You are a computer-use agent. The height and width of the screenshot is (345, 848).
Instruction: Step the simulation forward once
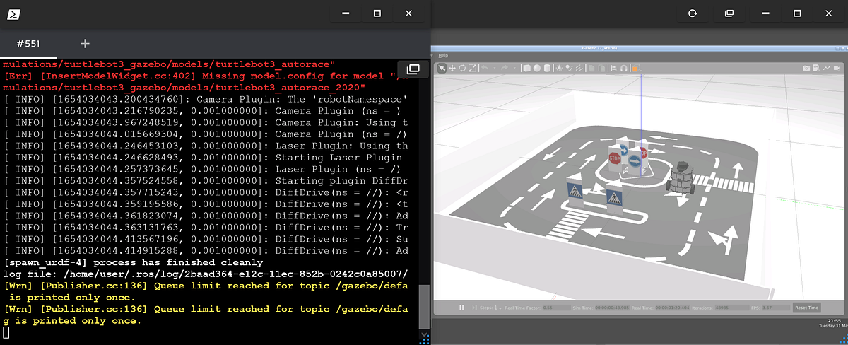point(474,308)
